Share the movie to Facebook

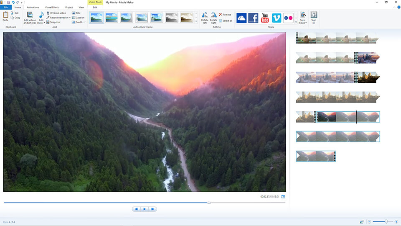pos(253,18)
